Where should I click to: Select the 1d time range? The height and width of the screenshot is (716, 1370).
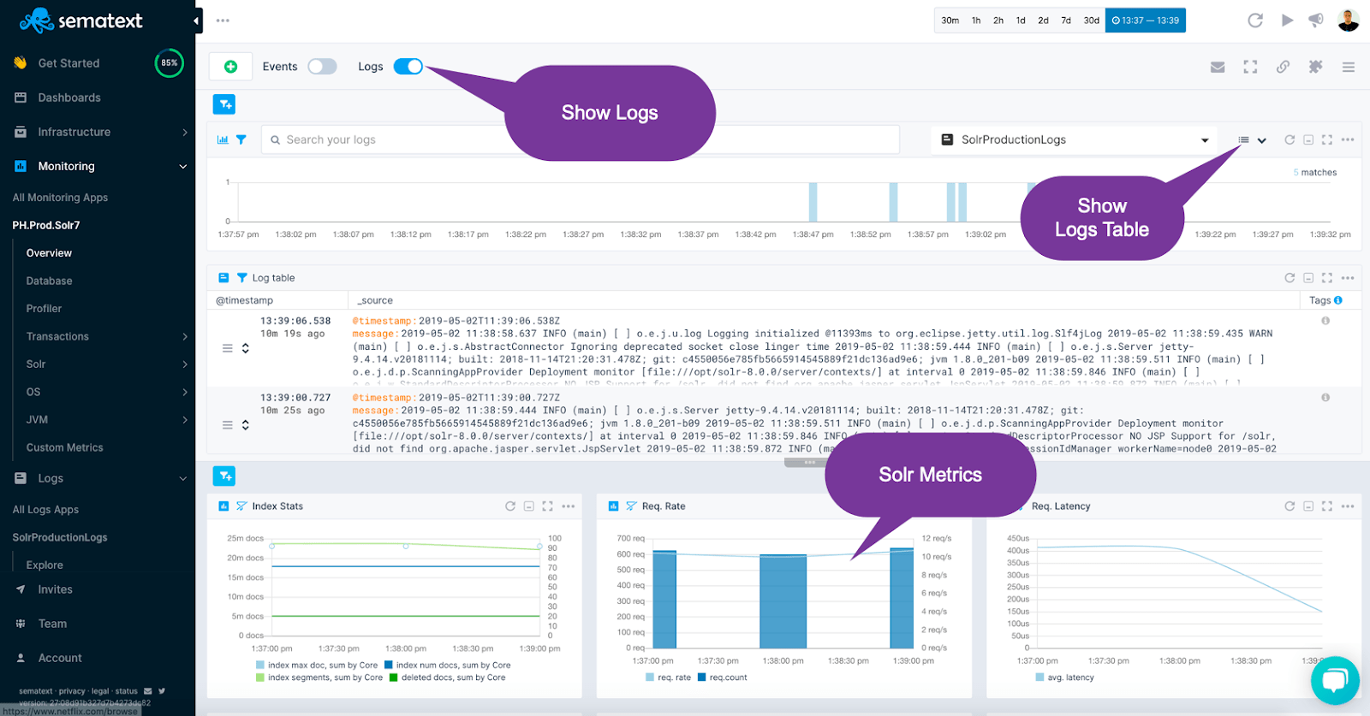[x=1021, y=21]
